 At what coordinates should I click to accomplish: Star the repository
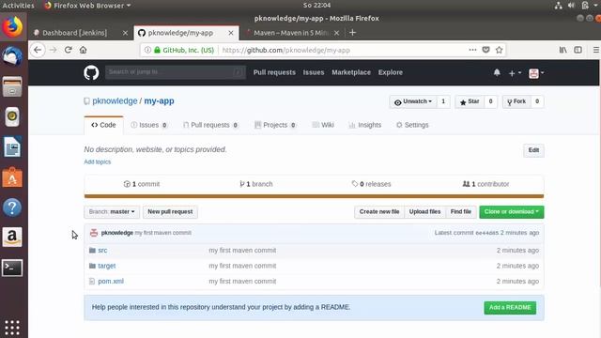[470, 101]
